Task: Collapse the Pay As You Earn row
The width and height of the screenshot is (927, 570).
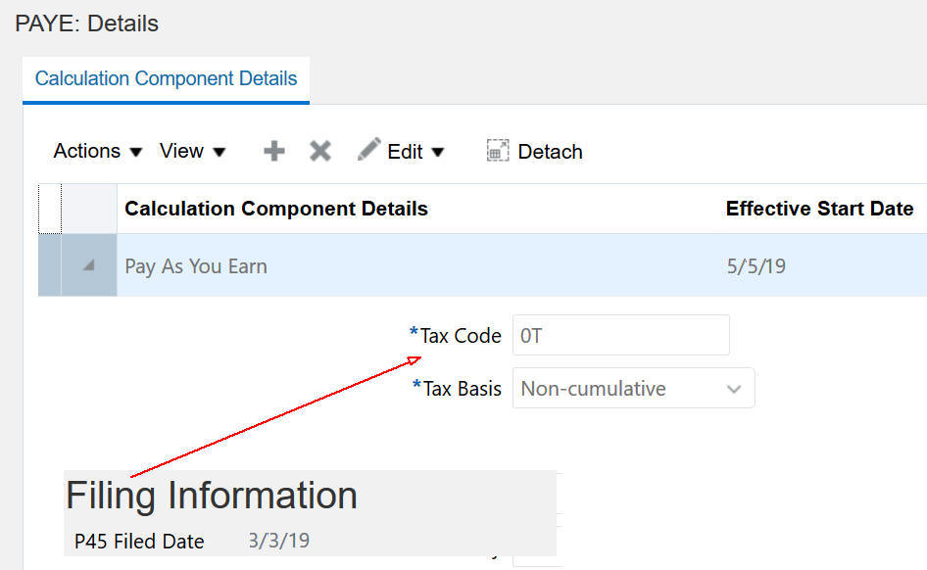Action: (89, 265)
